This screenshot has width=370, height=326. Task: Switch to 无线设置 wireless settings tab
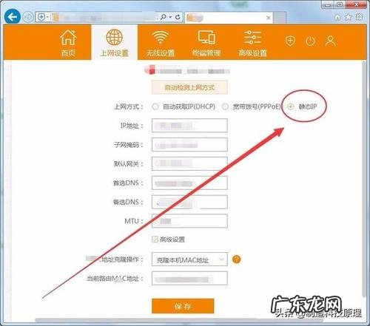161,42
